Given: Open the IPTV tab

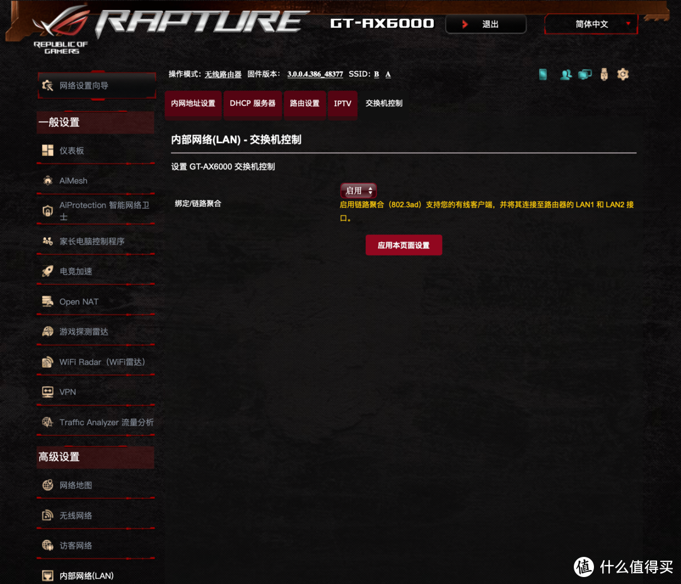Looking at the screenshot, I should click(342, 103).
